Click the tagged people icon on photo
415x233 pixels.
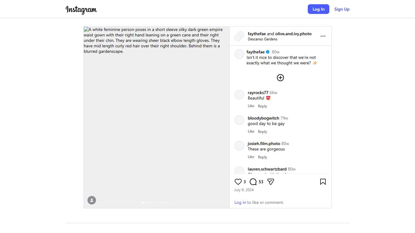pos(92,200)
